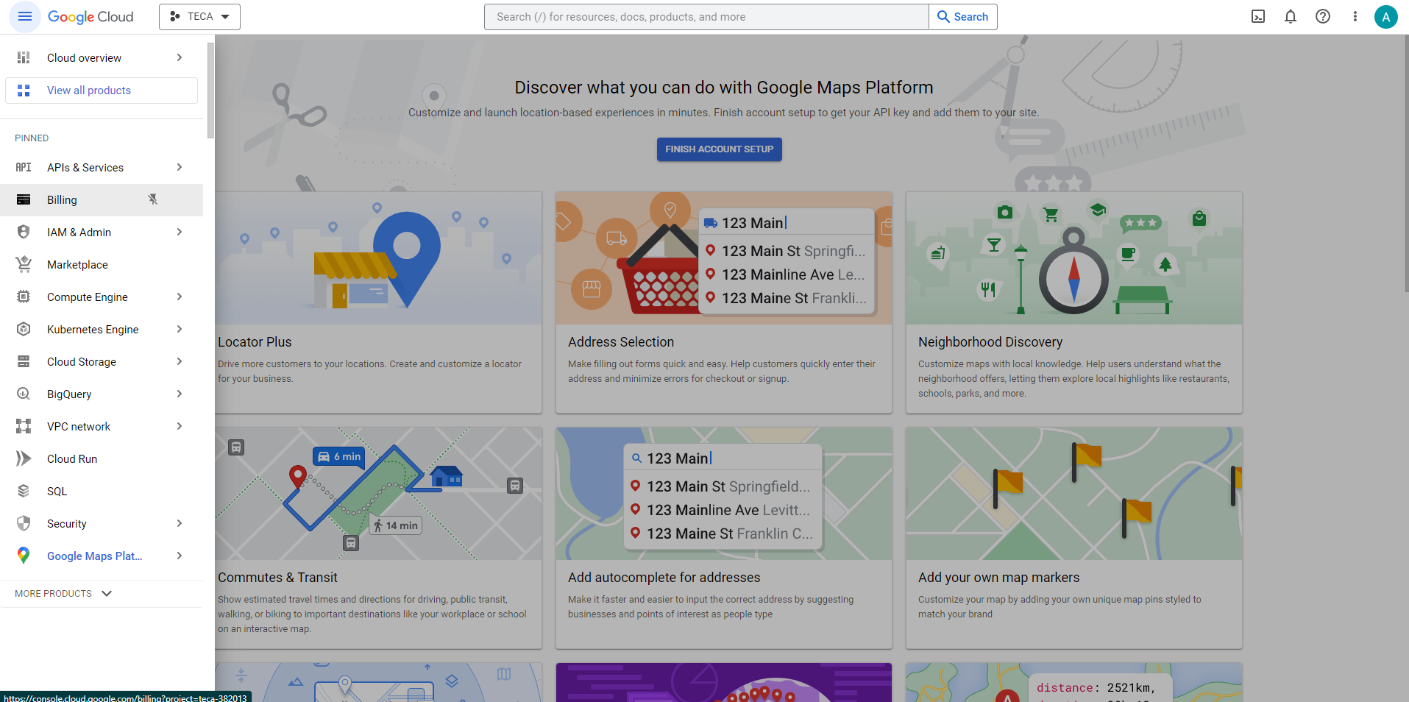Unpin Billing from pinned products
Viewport: 1409px width, 702px height.
pyautogui.click(x=153, y=199)
